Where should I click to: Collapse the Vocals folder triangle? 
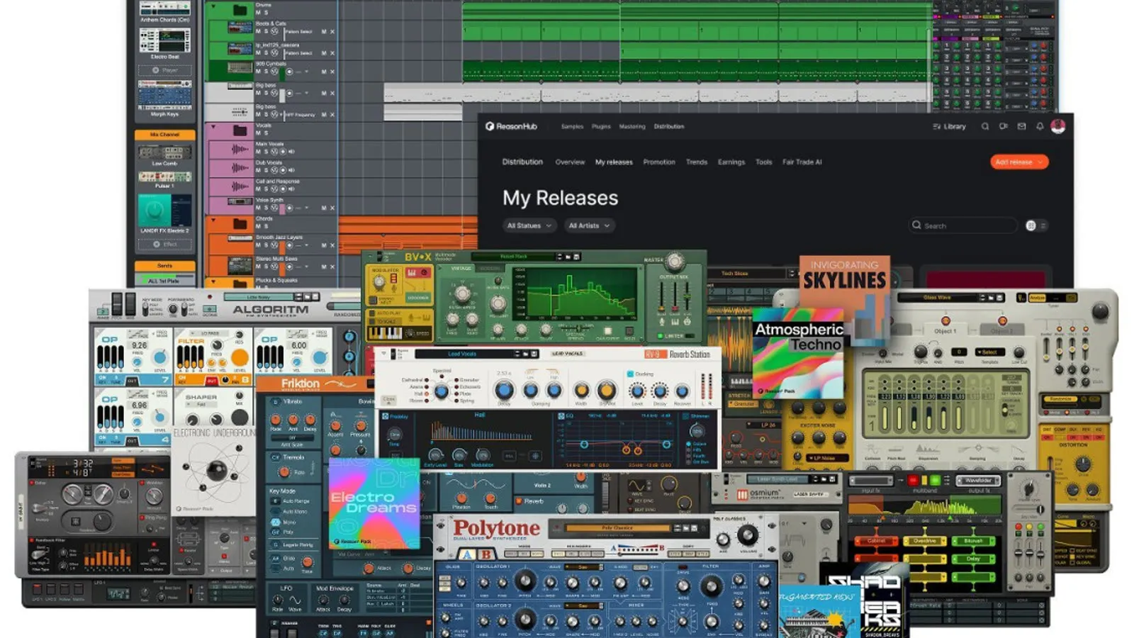coord(213,127)
